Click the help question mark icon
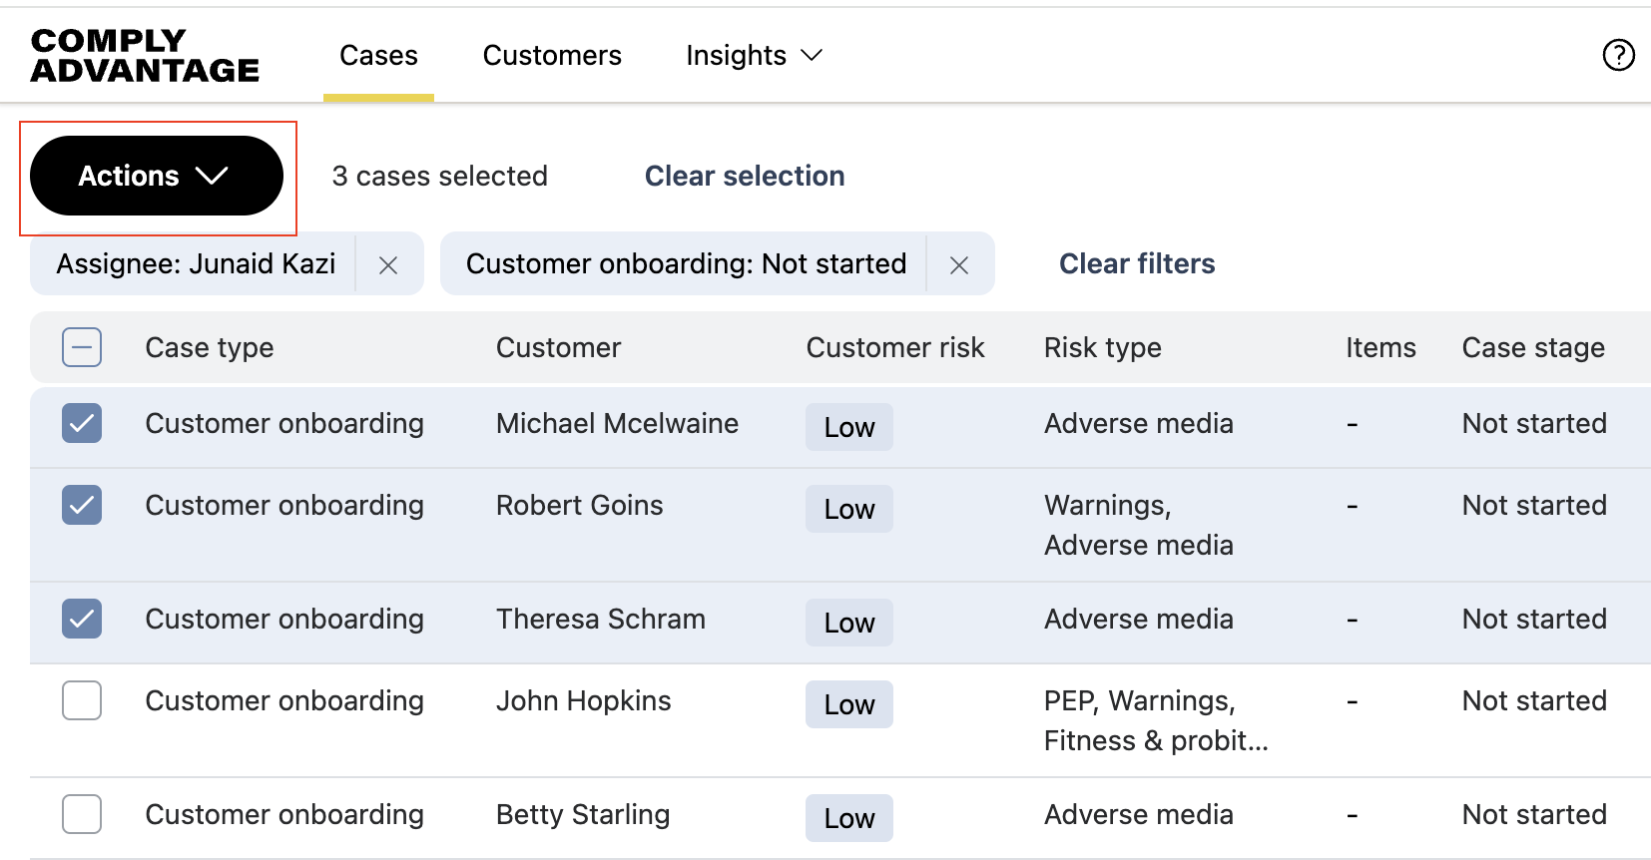 click(1618, 55)
